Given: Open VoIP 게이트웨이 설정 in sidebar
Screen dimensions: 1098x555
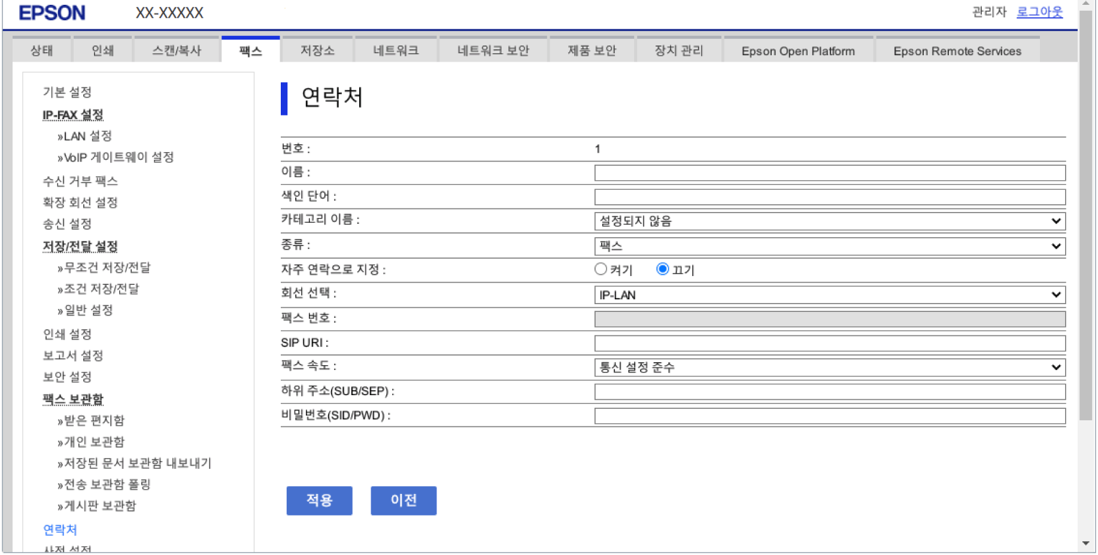Looking at the screenshot, I should click(x=119, y=157).
